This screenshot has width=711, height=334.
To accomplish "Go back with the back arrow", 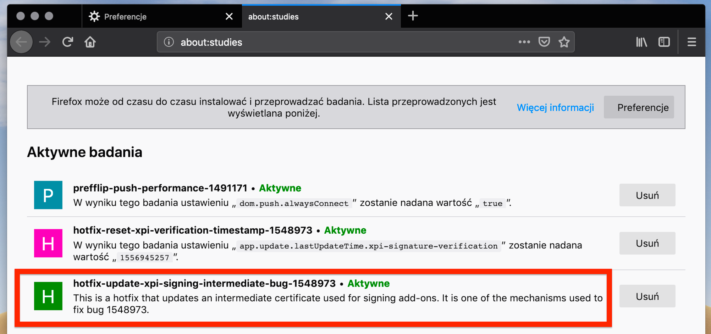I will [21, 42].
